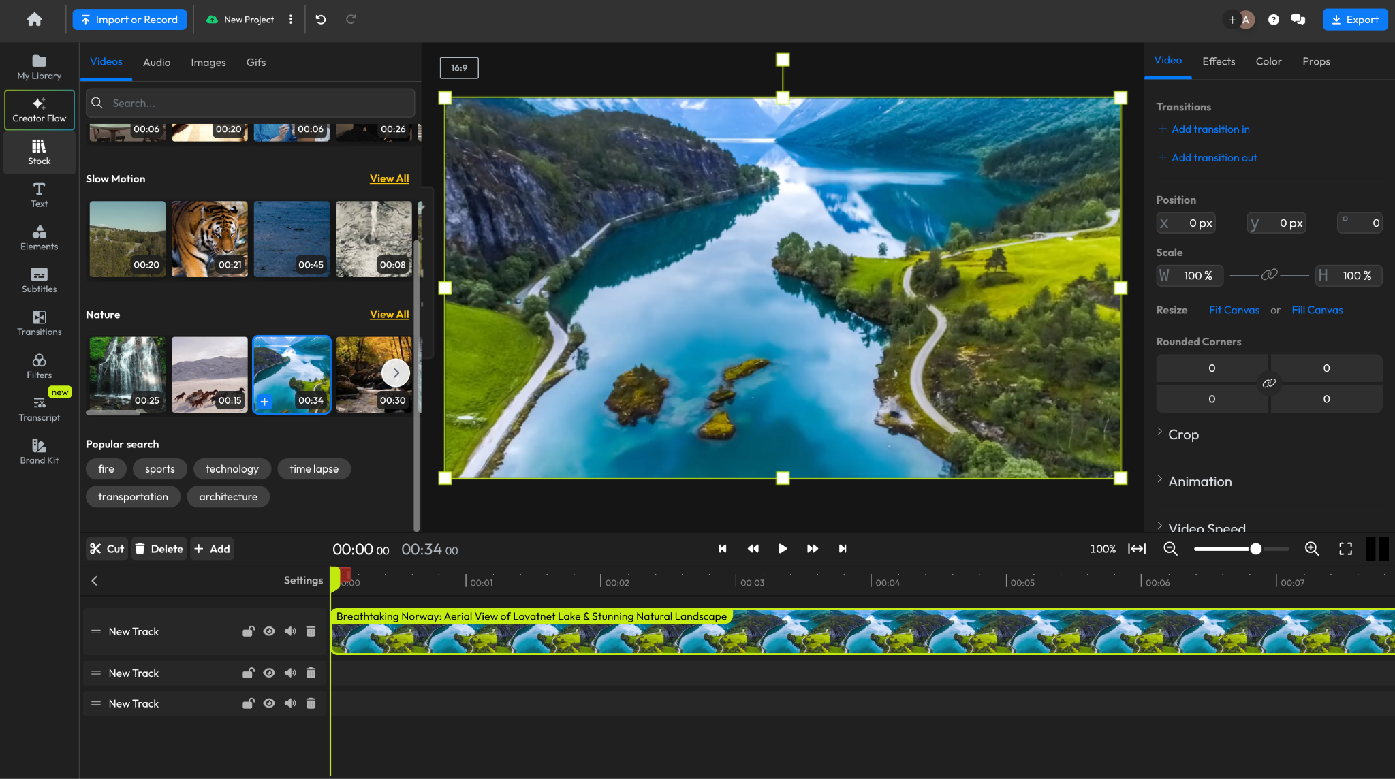Open the Elements panel
This screenshot has height=779, width=1395.
click(x=38, y=238)
